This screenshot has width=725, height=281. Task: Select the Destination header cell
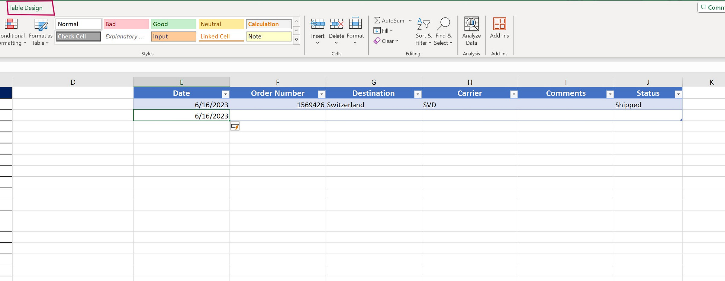[374, 93]
